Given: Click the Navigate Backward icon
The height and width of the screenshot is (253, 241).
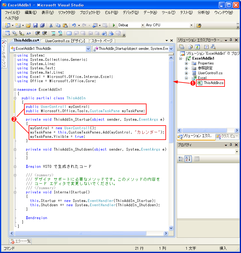Looking at the screenshot, I should [95, 25].
